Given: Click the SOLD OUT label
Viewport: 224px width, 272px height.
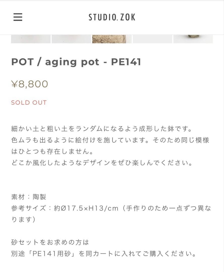Looking at the screenshot, I should pos(29,103).
